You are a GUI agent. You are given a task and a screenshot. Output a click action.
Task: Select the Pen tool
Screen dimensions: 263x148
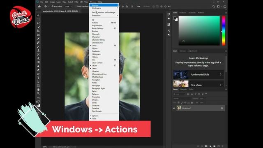coord(38,74)
